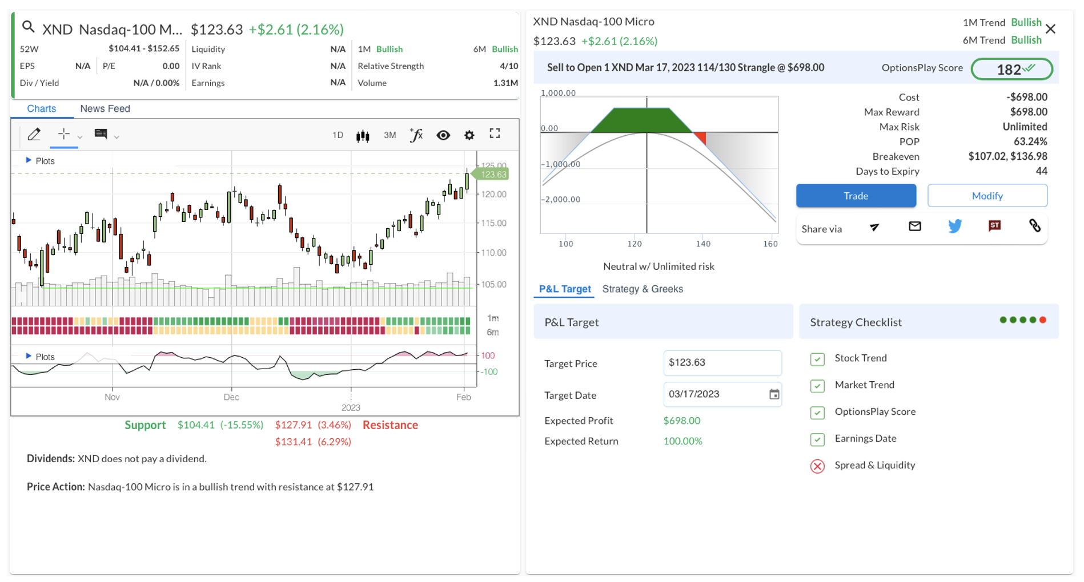The width and height of the screenshot is (1084, 582).
Task: Switch to the News Feed tab
Action: [x=105, y=108]
